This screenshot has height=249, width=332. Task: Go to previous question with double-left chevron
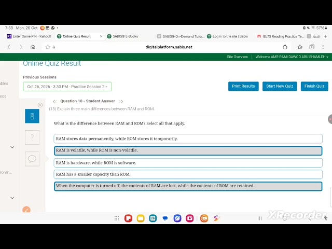pyautogui.click(x=55, y=102)
